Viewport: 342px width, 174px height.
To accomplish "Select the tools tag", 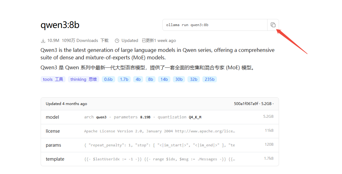I will pos(53,79).
